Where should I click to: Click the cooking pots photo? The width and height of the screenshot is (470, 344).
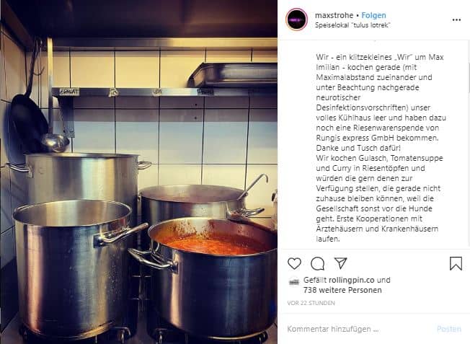tap(139, 172)
